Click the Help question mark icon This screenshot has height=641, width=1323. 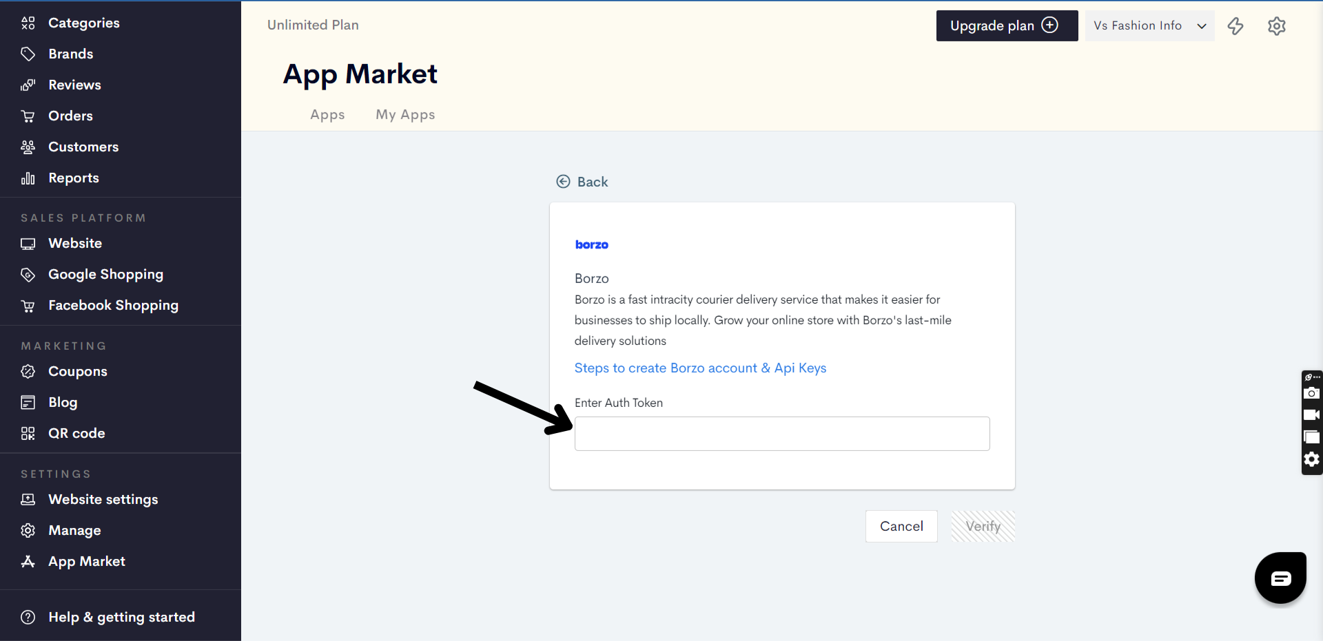tap(28, 617)
